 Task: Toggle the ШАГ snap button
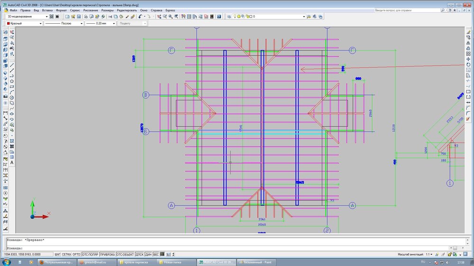pos(58,255)
